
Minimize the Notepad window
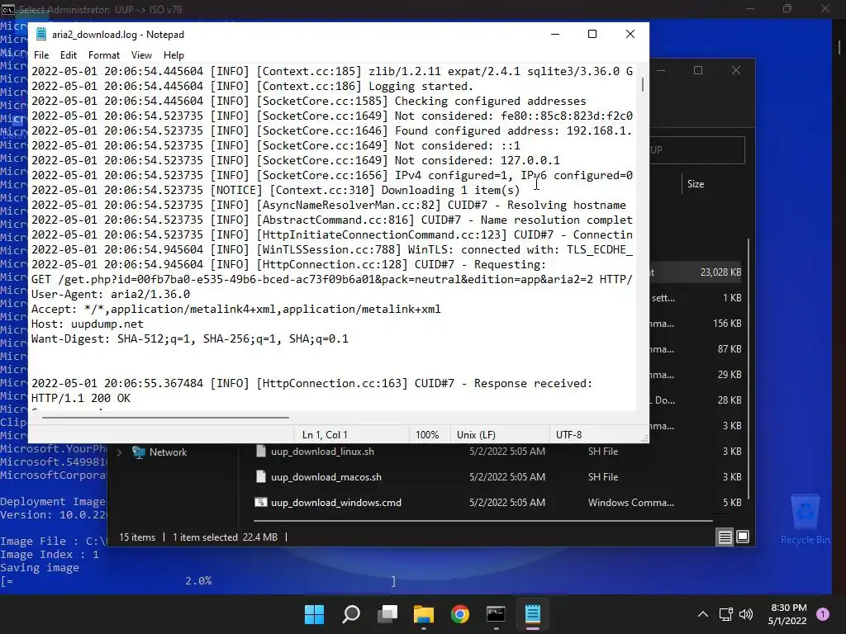click(555, 34)
